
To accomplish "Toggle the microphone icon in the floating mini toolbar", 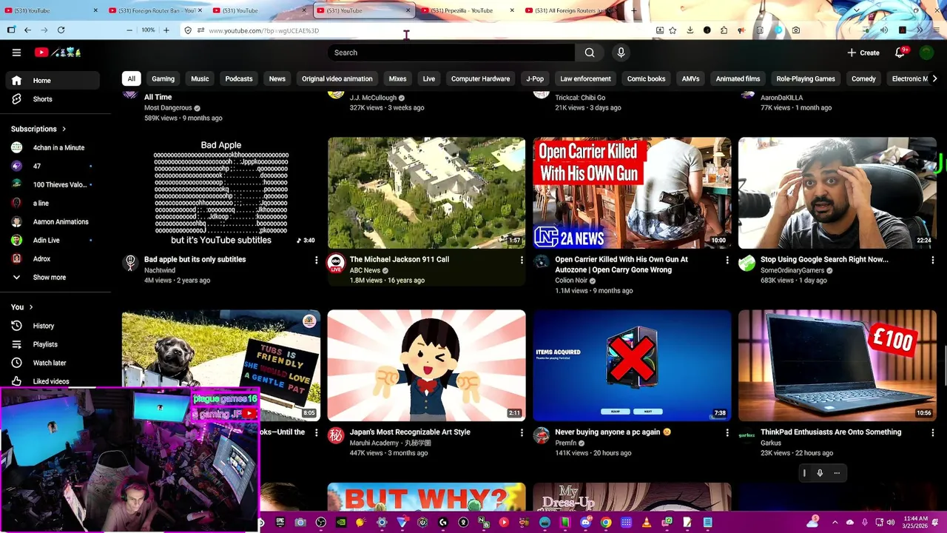I will [820, 473].
